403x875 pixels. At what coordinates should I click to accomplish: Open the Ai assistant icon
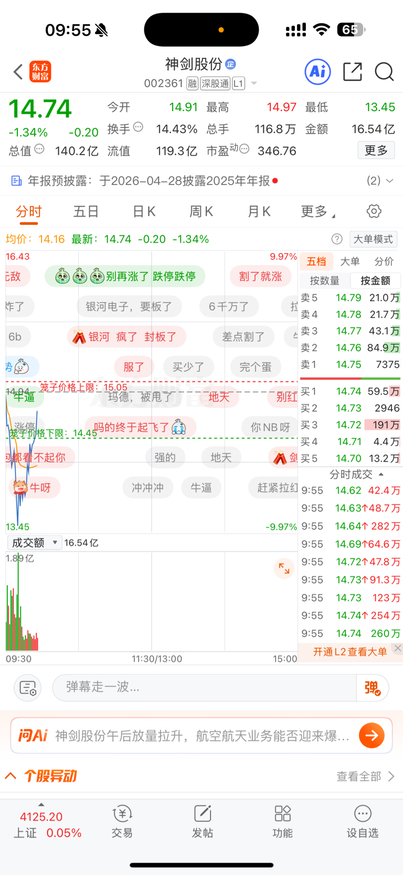(x=317, y=71)
